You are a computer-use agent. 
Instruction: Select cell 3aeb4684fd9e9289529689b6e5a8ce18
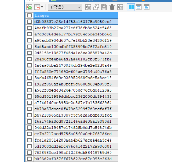pos(76,78)
